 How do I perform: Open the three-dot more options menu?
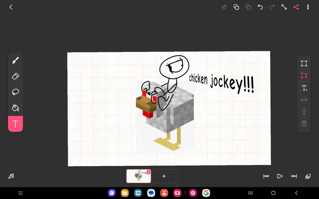pos(308,7)
